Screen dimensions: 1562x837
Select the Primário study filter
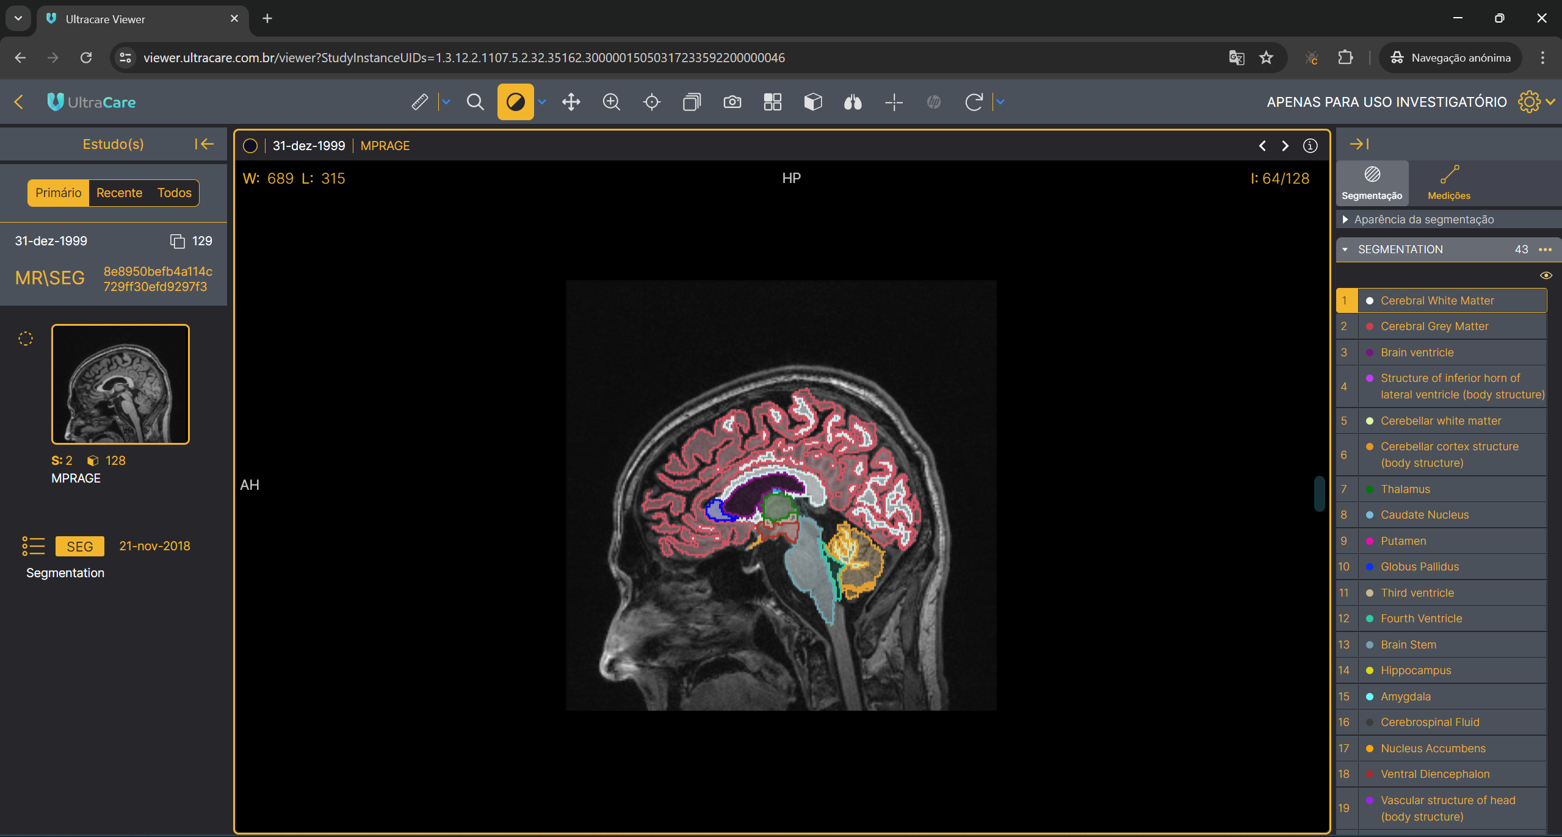pos(58,193)
